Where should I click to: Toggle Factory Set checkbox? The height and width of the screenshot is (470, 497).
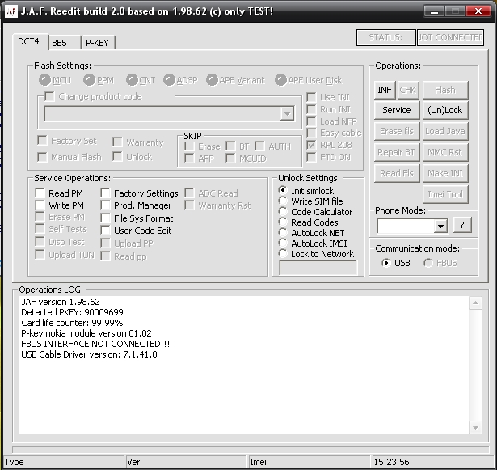(x=42, y=140)
